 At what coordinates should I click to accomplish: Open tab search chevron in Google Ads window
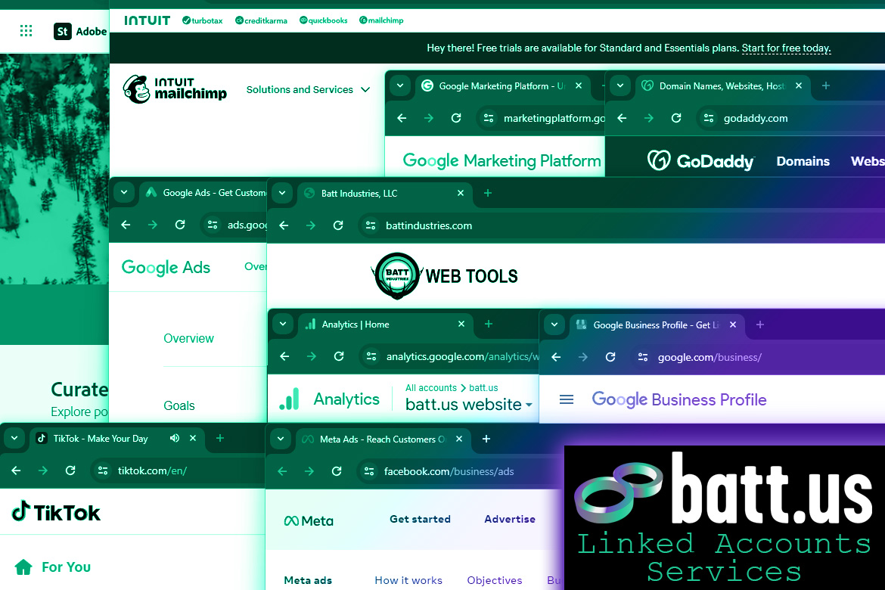pos(124,193)
